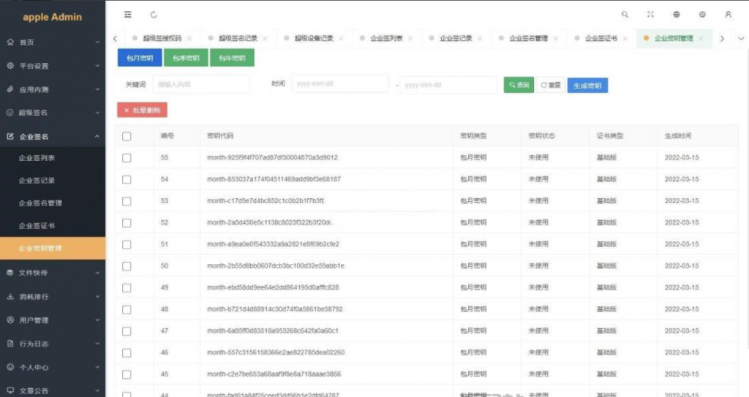Click the edit icon beside 企业签名
Image resolution: width=749 pixels, height=397 pixels.
[x=10, y=136]
